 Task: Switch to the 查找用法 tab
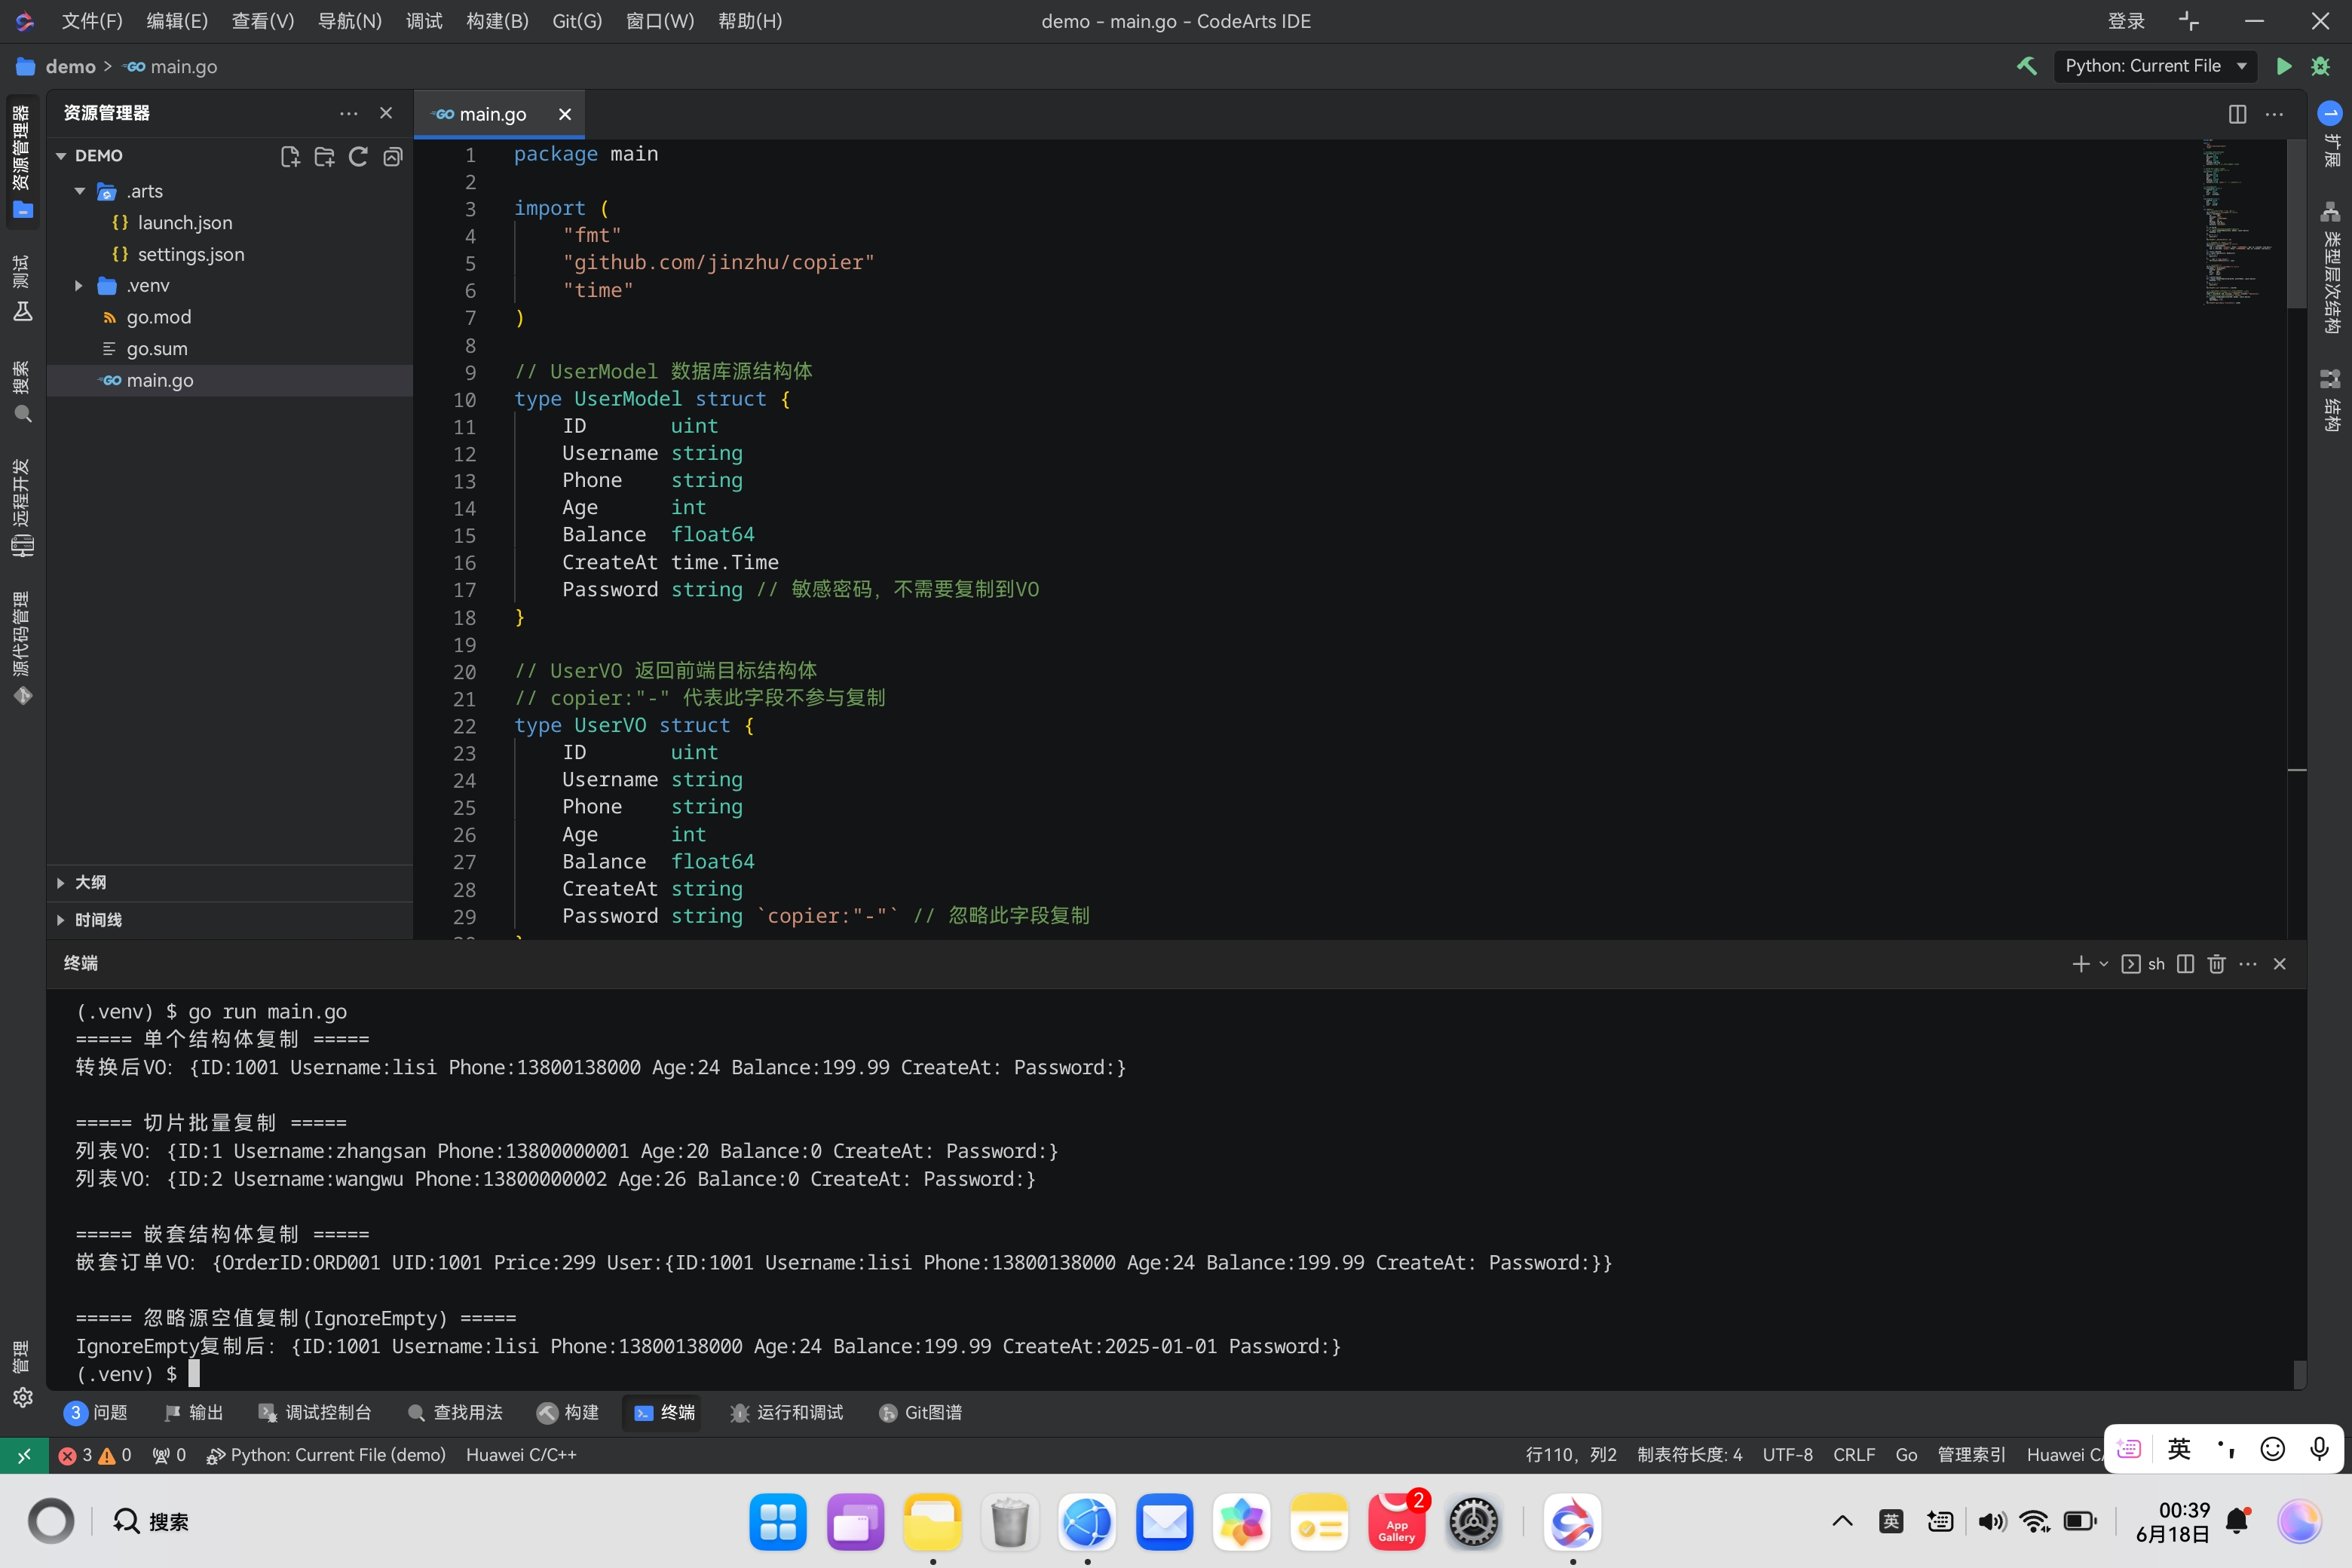click(x=455, y=1412)
